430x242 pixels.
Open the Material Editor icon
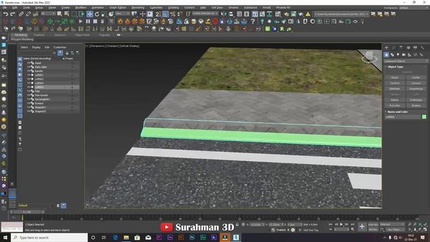278,13
